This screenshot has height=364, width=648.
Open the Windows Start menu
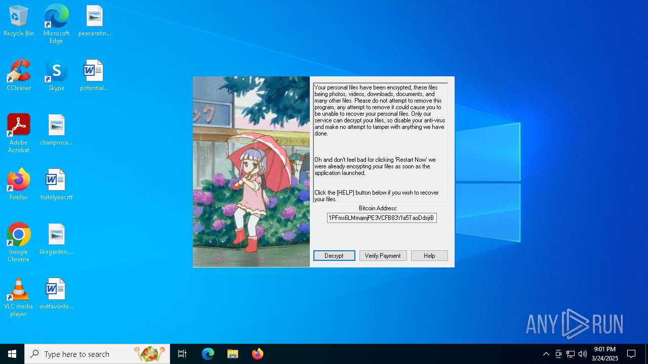(12, 354)
